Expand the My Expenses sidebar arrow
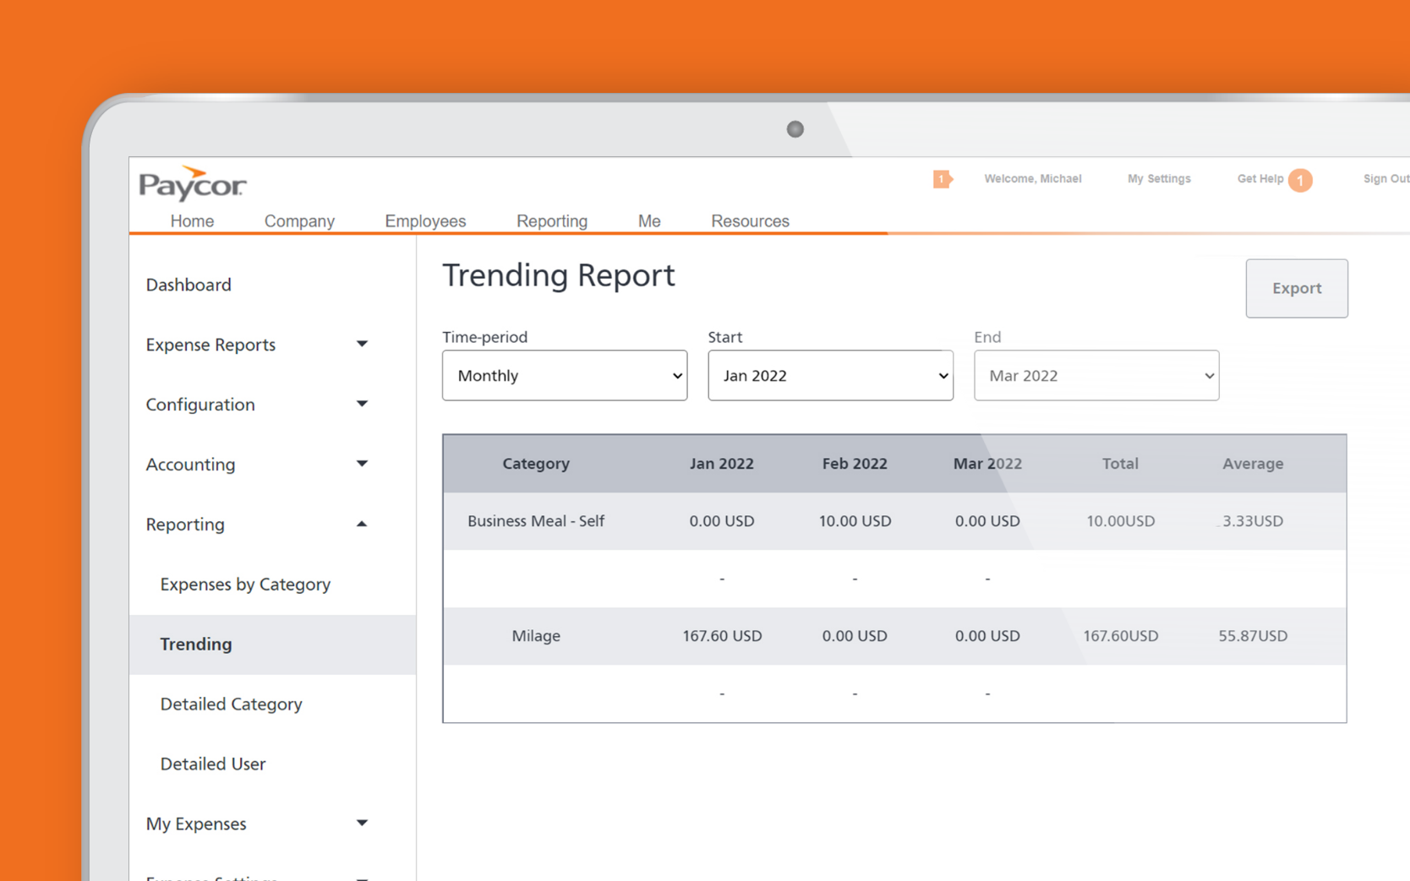The height and width of the screenshot is (881, 1410). click(x=362, y=823)
